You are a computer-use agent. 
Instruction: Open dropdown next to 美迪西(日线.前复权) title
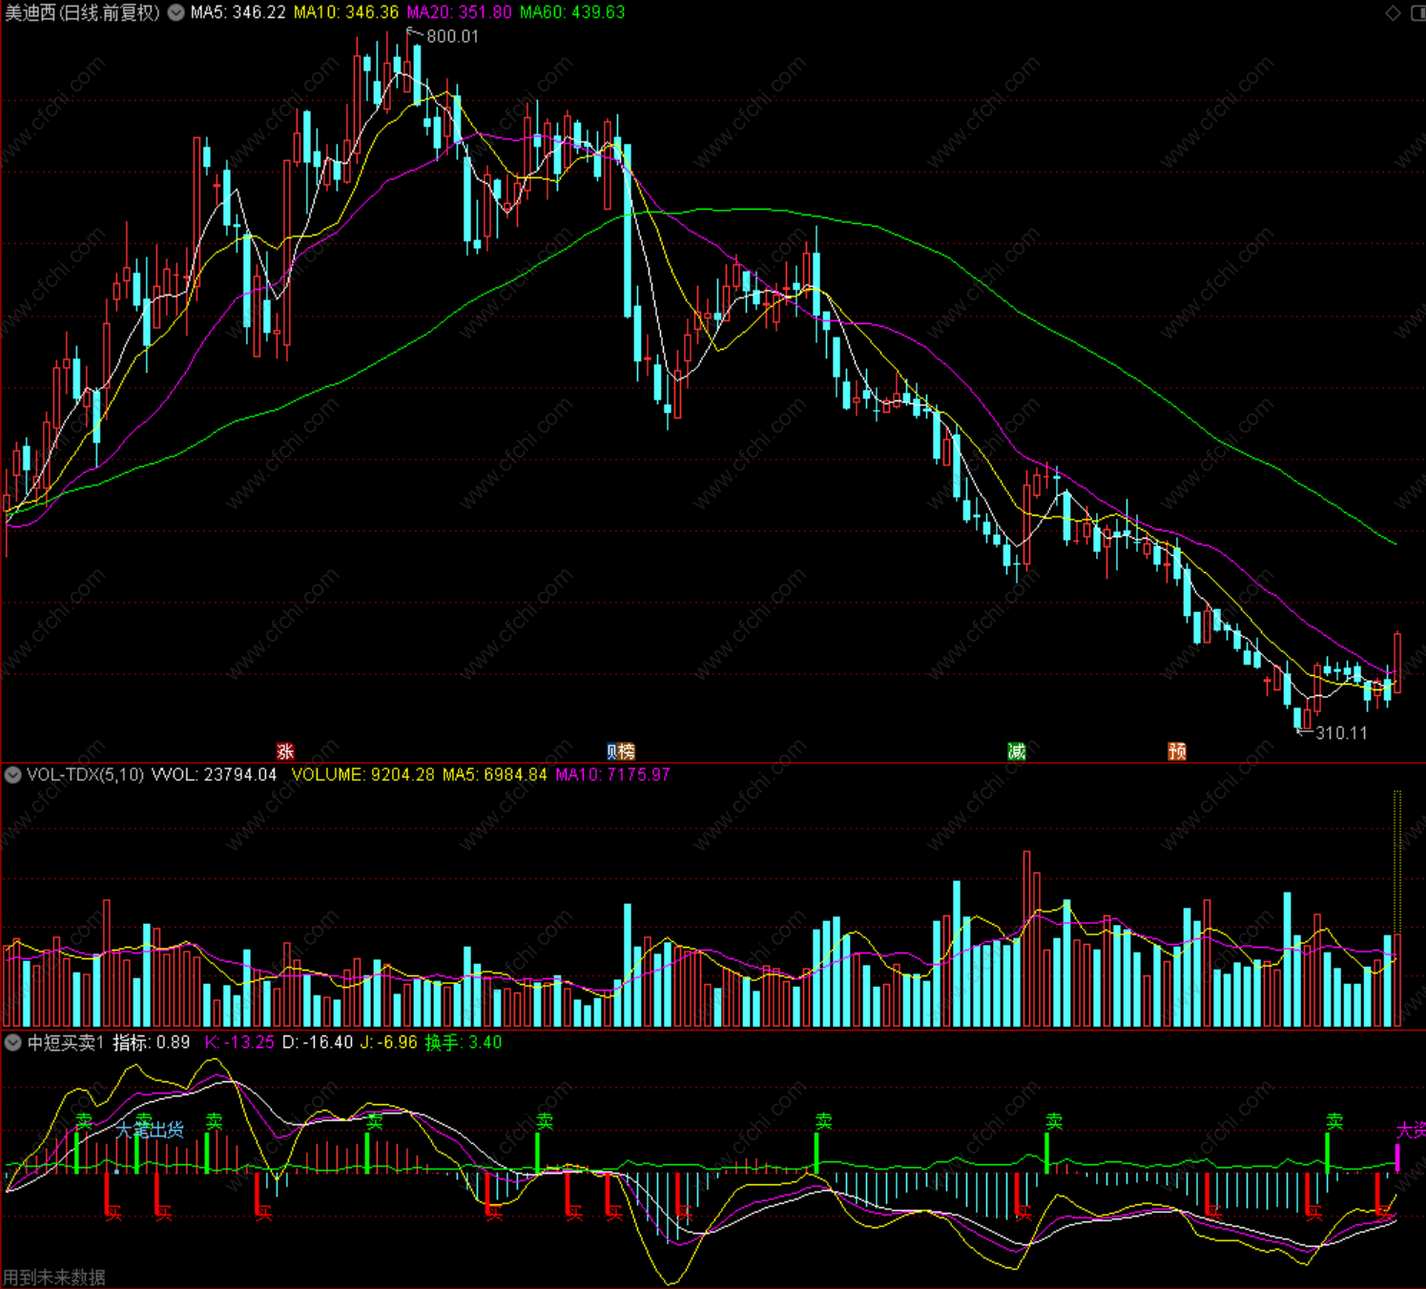pyautogui.click(x=176, y=12)
